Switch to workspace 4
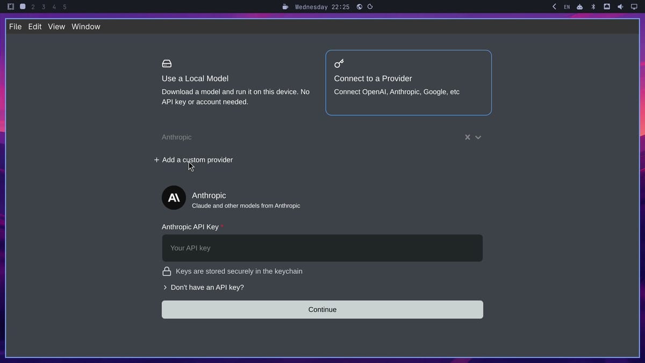 (54, 7)
